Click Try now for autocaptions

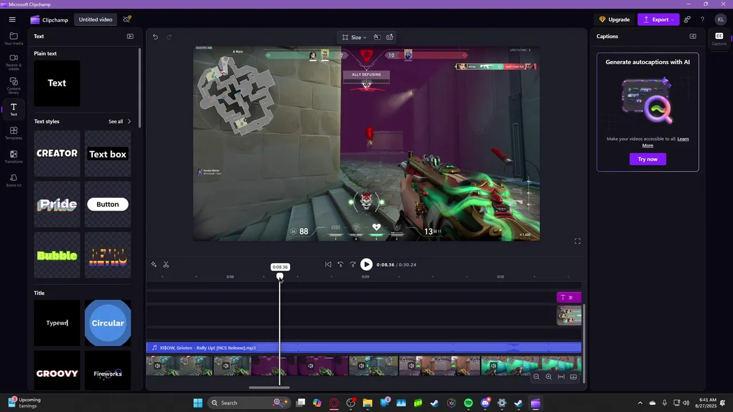[648, 159]
